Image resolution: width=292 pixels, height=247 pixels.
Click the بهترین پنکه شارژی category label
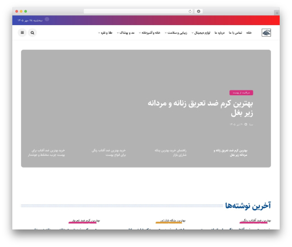tap(173, 221)
